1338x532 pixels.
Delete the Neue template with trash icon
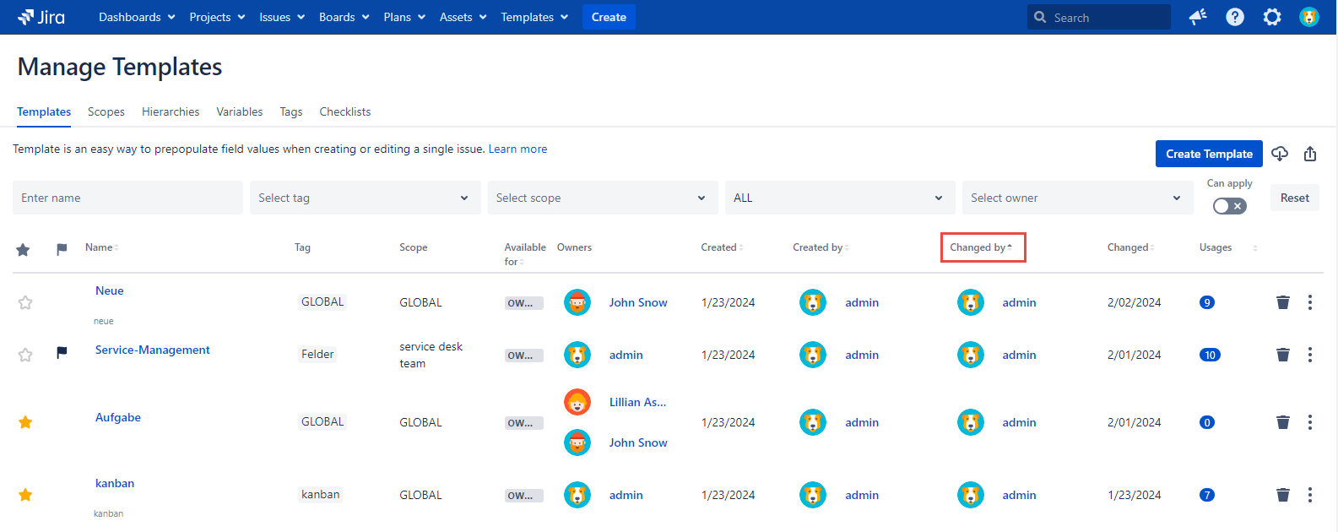pos(1283,302)
